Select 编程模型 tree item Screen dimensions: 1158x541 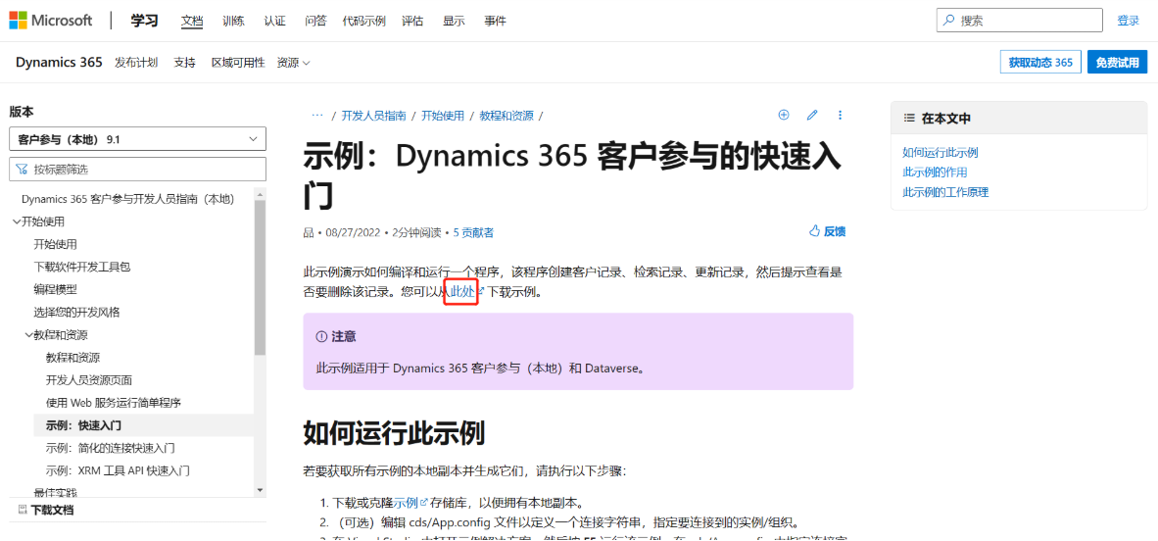tap(56, 289)
